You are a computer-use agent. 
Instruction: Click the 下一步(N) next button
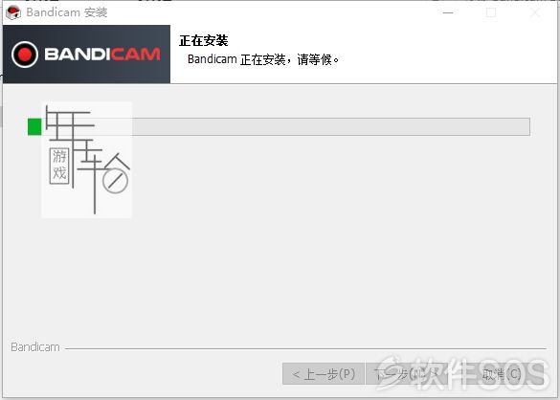pyautogui.click(x=407, y=374)
